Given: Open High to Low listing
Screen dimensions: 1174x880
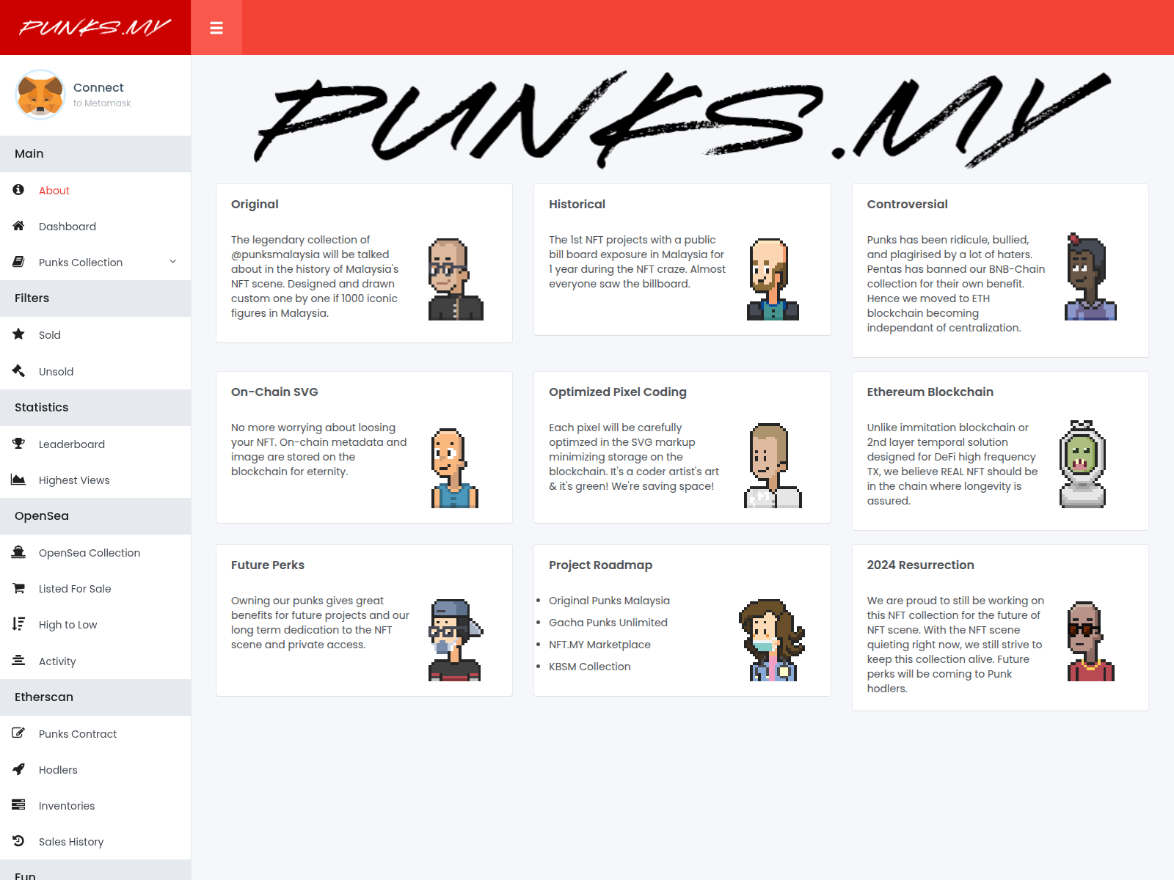Looking at the screenshot, I should 95,625.
